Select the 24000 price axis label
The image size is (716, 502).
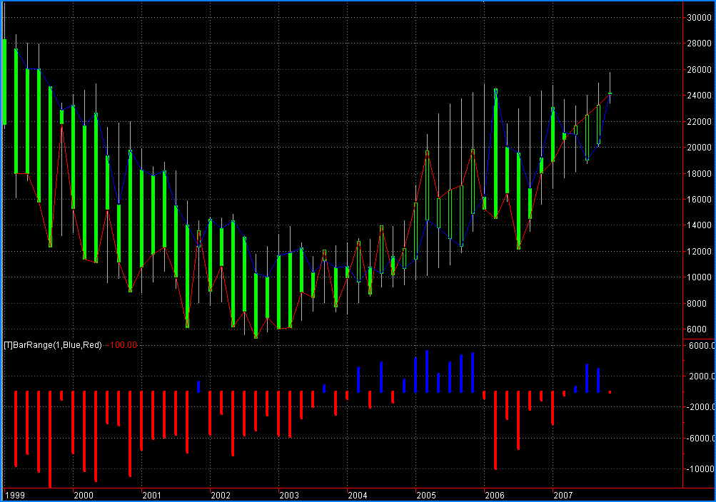(x=699, y=96)
